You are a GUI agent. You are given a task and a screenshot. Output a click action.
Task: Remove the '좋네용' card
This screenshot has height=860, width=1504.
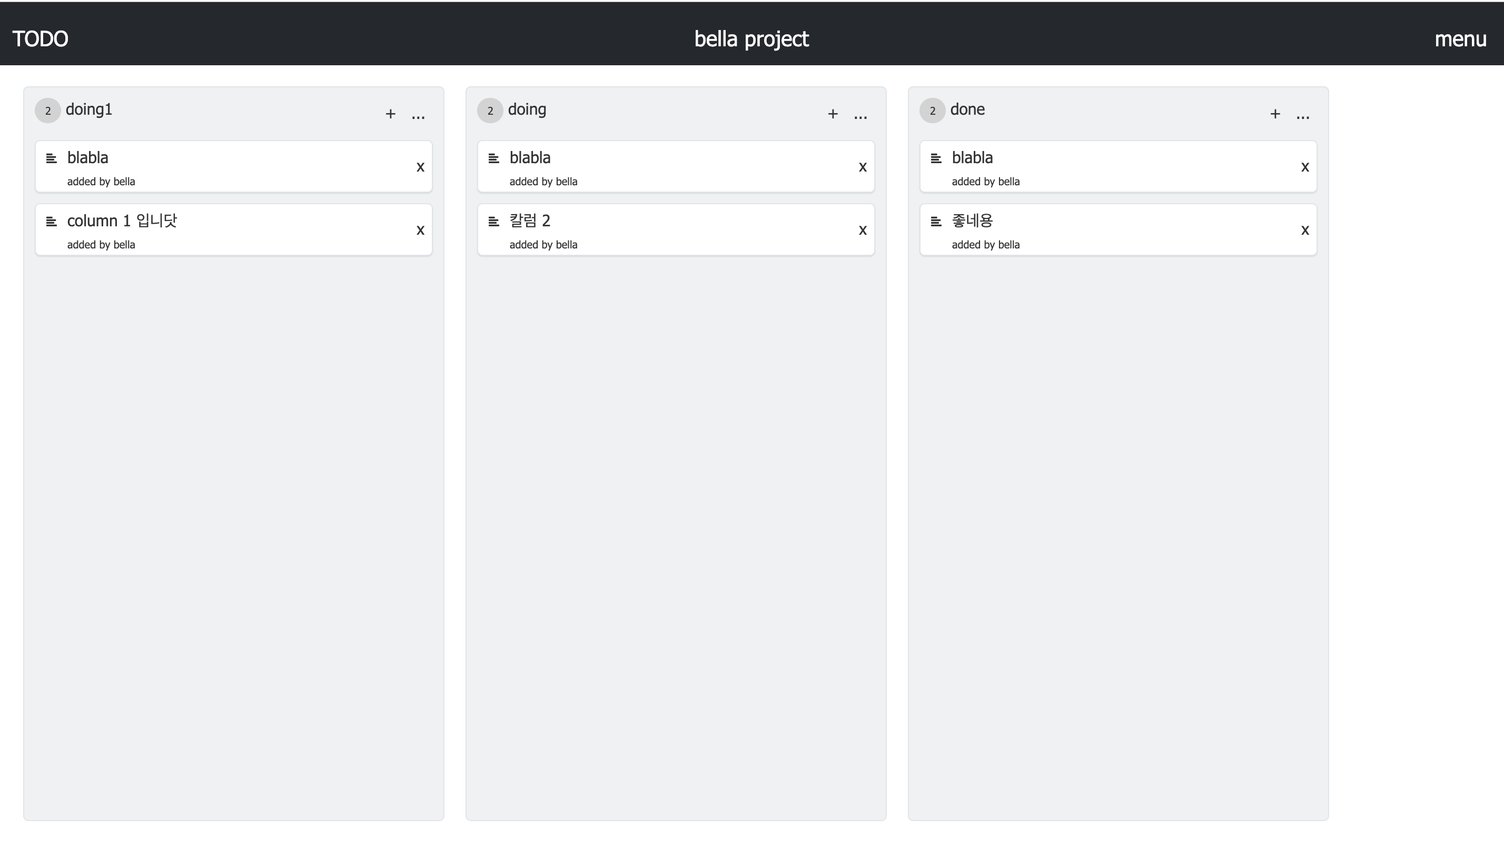pyautogui.click(x=1305, y=231)
